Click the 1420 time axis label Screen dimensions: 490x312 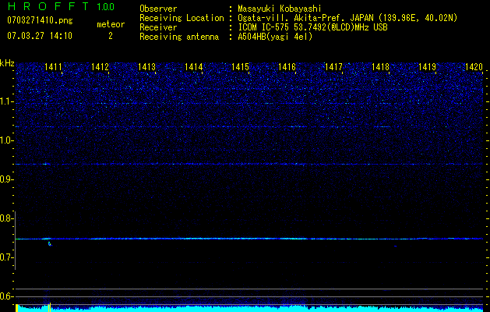(x=474, y=66)
